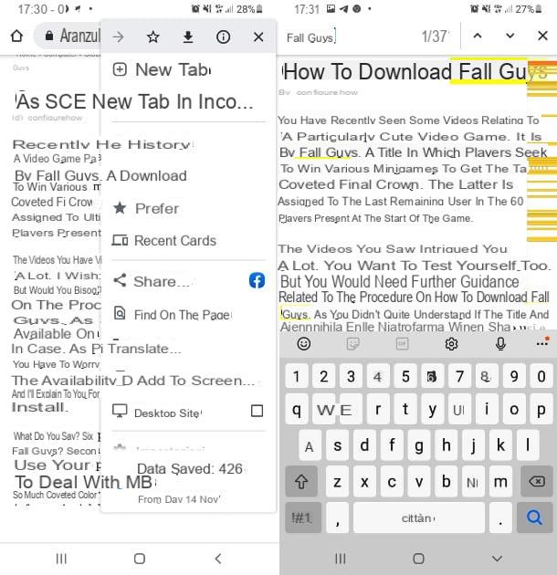Open keyboard settings gear icon
Image resolution: width=557 pixels, height=575 pixels.
pos(451,343)
